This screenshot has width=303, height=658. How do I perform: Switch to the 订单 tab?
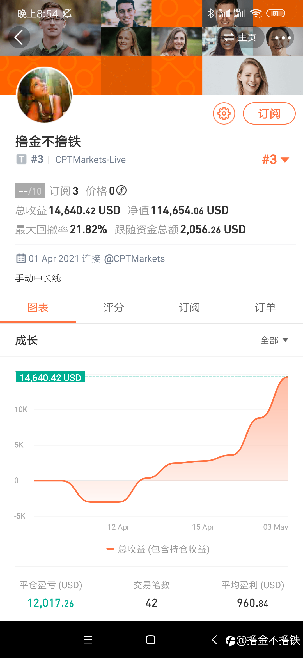(x=265, y=307)
